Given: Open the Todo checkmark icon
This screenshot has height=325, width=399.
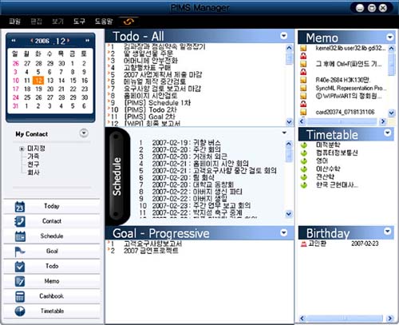Looking at the screenshot, I should [20, 267].
